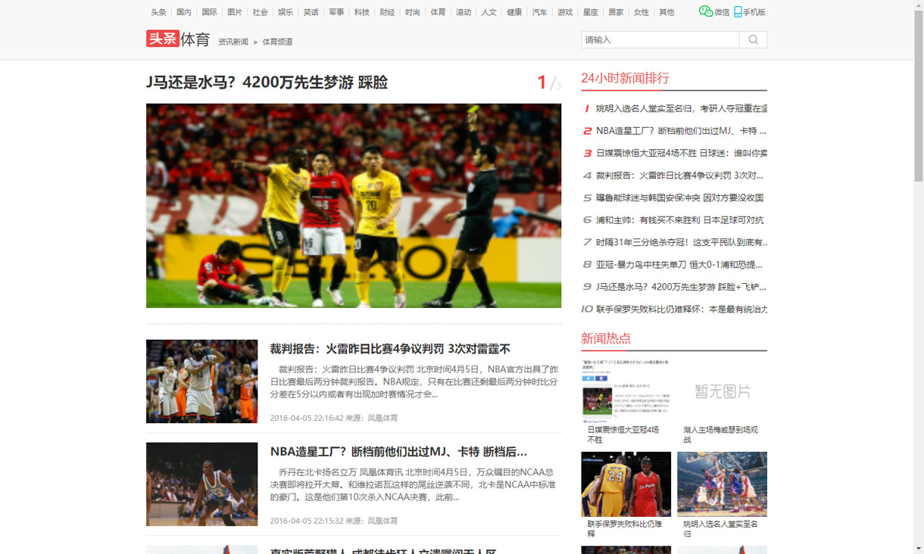Screen dimensions: 924x554
Task: Open the WeChat (微信) icon
Action: point(706,11)
